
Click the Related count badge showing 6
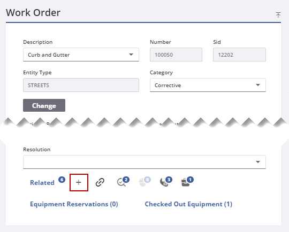pyautogui.click(x=62, y=180)
